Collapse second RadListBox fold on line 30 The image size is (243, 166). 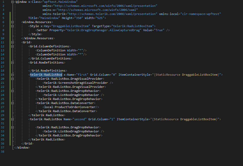click(13, 119)
